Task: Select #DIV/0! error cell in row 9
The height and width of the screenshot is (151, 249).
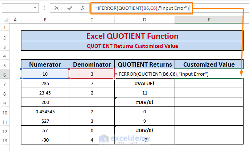Action: [x=144, y=102]
